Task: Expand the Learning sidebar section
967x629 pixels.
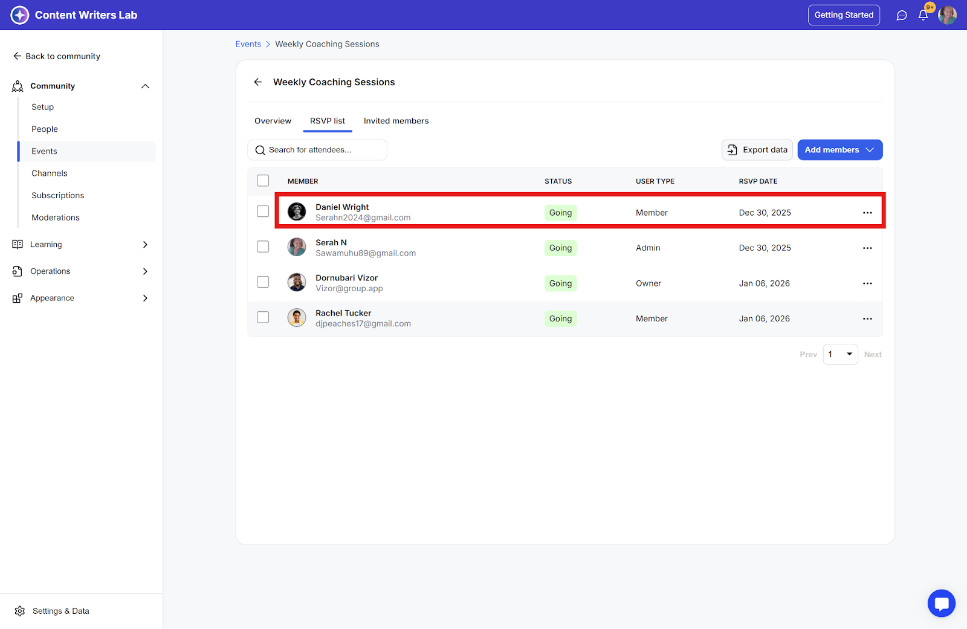Action: point(145,245)
